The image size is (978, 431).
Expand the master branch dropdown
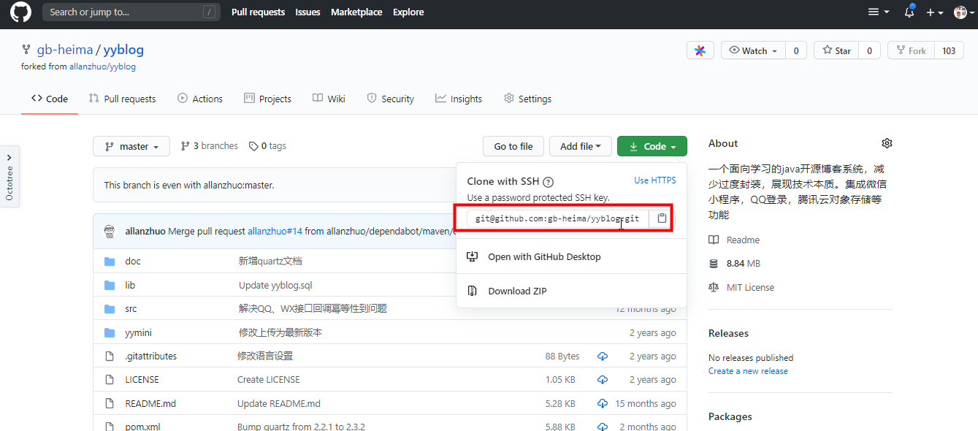click(x=131, y=146)
